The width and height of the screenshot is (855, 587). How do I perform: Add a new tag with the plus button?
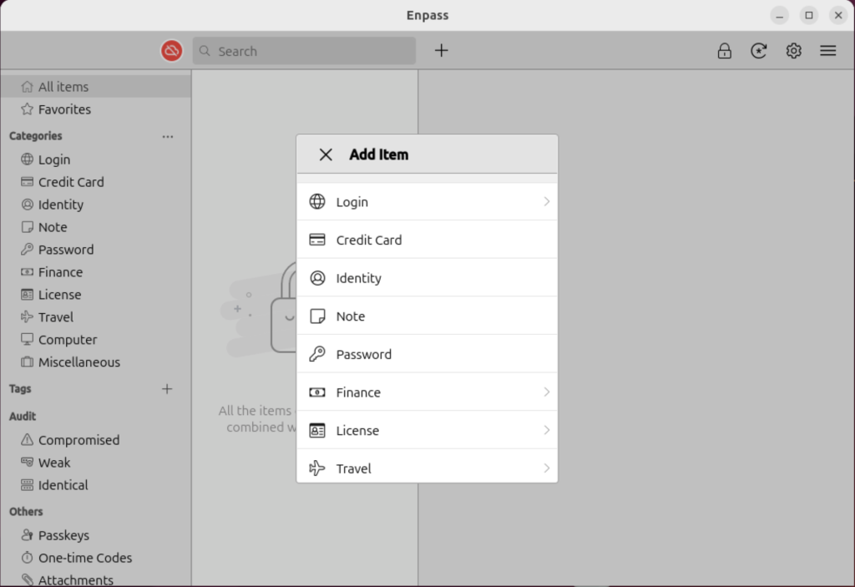click(167, 388)
